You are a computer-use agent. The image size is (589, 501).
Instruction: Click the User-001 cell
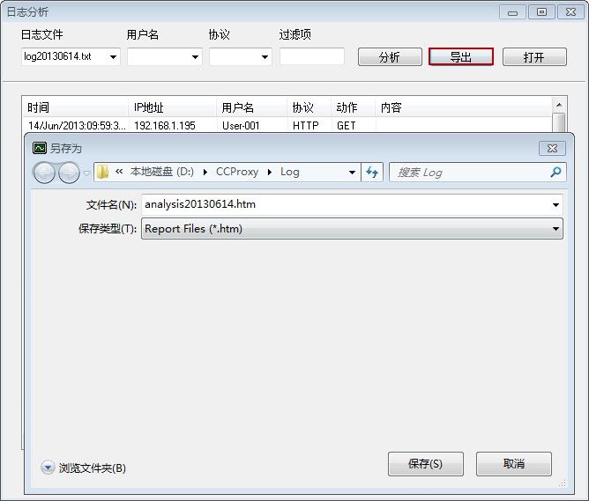tap(241, 126)
